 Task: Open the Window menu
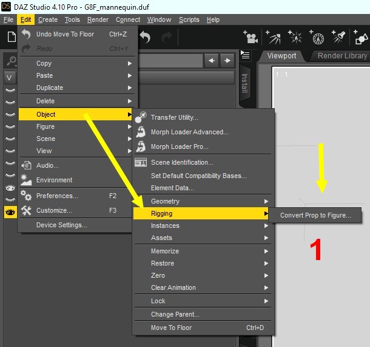click(x=160, y=19)
